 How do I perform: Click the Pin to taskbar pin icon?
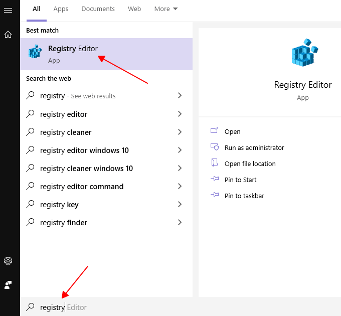pos(215,195)
